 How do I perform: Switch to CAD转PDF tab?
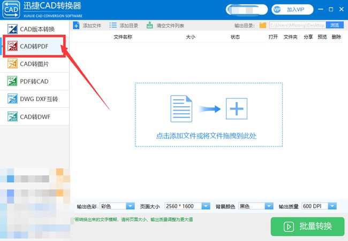pyautogui.click(x=35, y=46)
